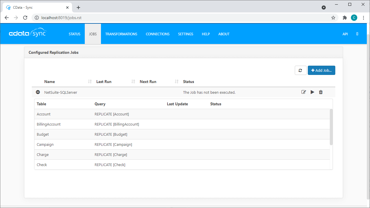Click the table list vertical scrollbar
370x208 pixels.
click(331, 127)
